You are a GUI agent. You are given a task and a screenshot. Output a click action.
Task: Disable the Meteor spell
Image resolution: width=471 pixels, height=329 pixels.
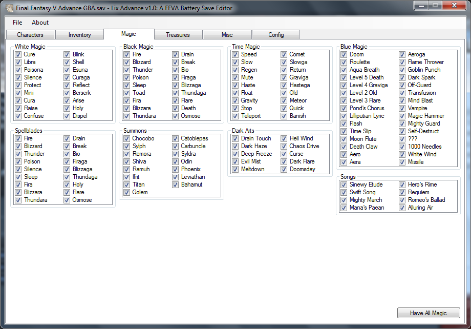284,100
